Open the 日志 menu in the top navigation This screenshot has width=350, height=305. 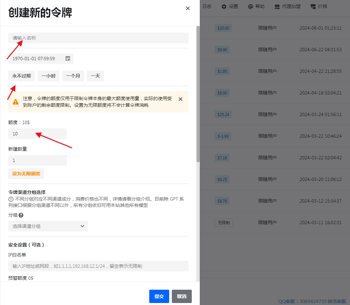pos(207,6)
